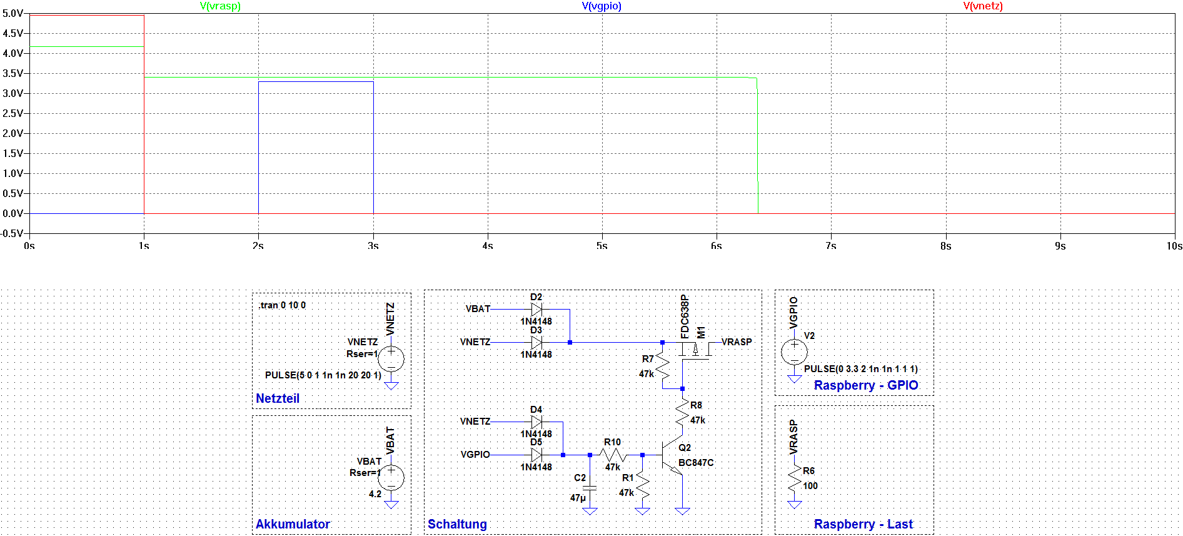Click ground symbol under V2 source
The height and width of the screenshot is (536, 1183).
click(795, 380)
